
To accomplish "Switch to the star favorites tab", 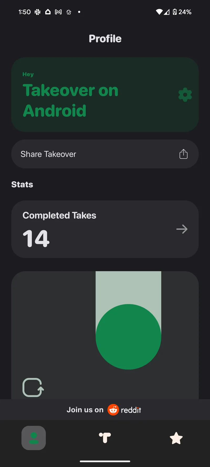I will [x=176, y=438].
